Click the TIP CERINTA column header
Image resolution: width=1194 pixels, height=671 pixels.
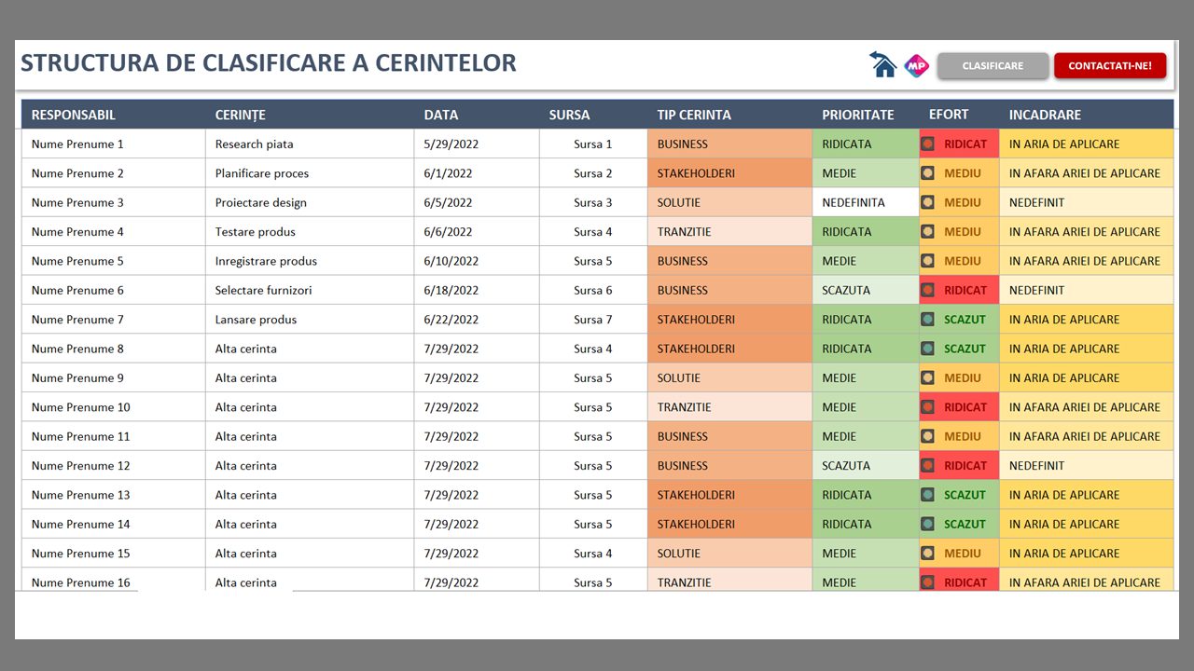tap(694, 115)
